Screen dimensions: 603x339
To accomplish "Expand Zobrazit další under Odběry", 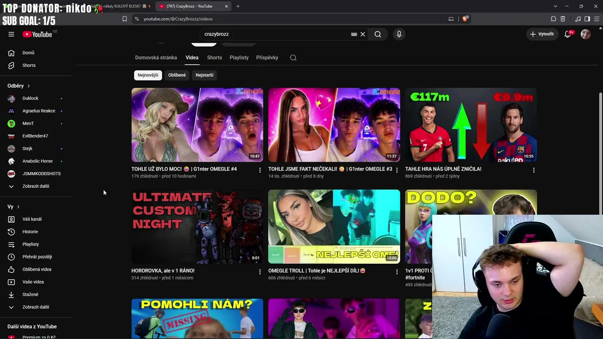I will point(36,186).
